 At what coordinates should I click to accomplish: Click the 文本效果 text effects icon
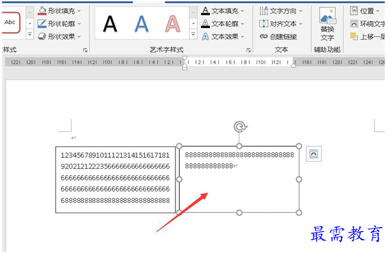pyautogui.click(x=205, y=37)
